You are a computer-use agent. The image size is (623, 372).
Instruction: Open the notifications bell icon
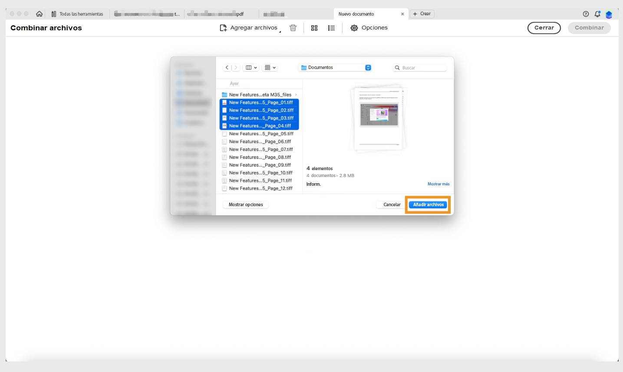tap(597, 14)
